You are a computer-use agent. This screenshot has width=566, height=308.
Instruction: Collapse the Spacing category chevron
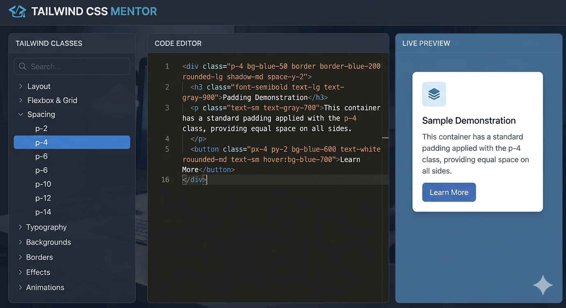tap(21, 114)
